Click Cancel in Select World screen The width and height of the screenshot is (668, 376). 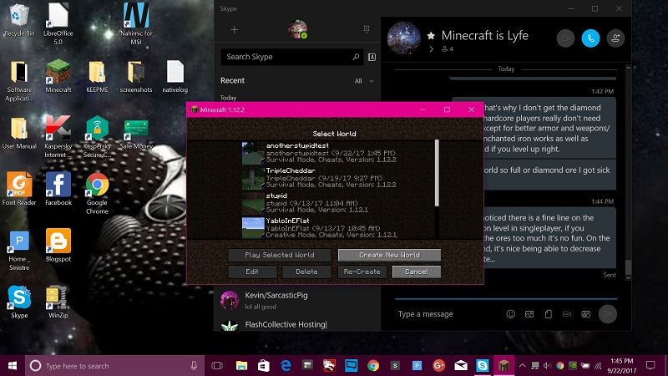(x=417, y=272)
